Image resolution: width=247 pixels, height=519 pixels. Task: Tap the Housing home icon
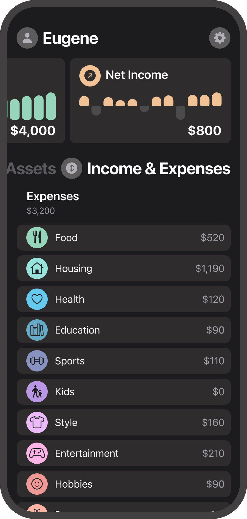pos(37,268)
